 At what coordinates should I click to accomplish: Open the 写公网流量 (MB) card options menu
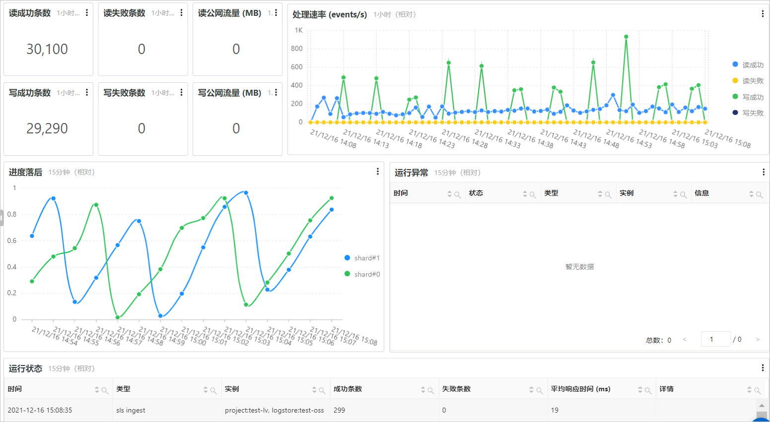(x=276, y=92)
